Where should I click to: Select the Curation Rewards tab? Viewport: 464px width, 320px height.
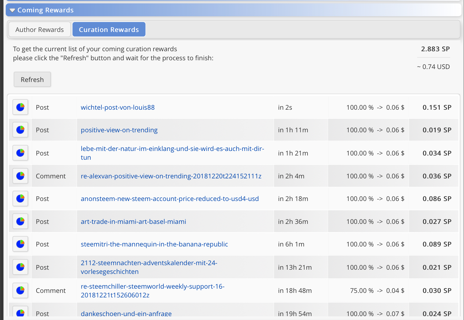(x=109, y=30)
